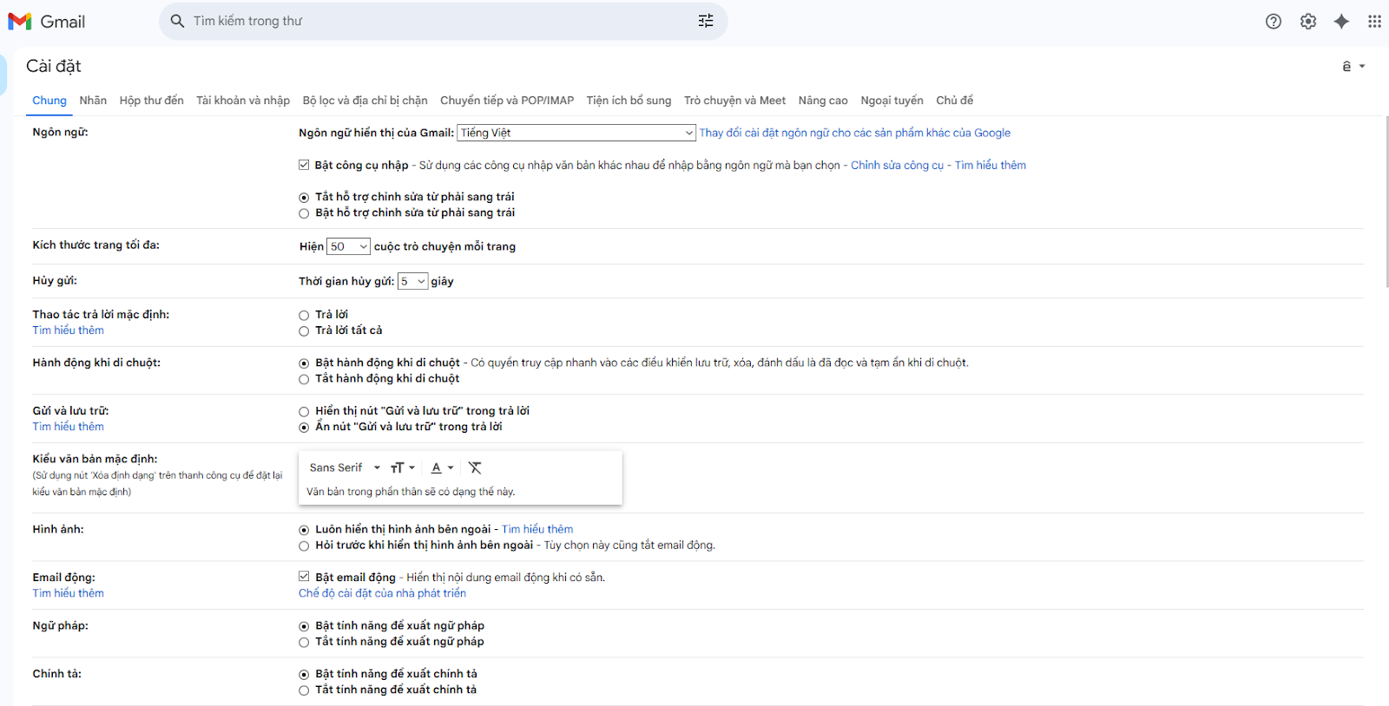Open the Google apps grid icon
This screenshot has width=1389, height=706.
(1374, 22)
